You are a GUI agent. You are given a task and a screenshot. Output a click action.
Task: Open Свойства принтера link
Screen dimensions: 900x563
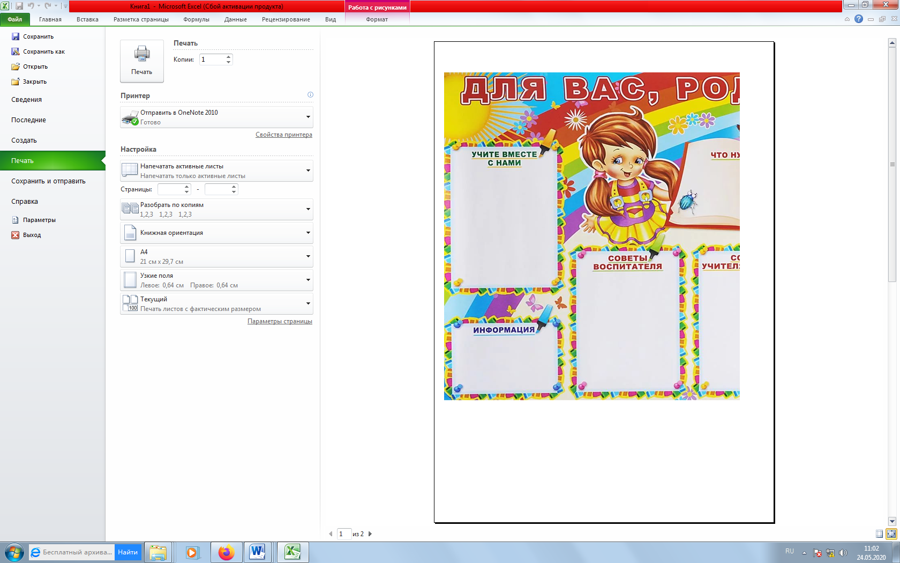[x=284, y=135]
